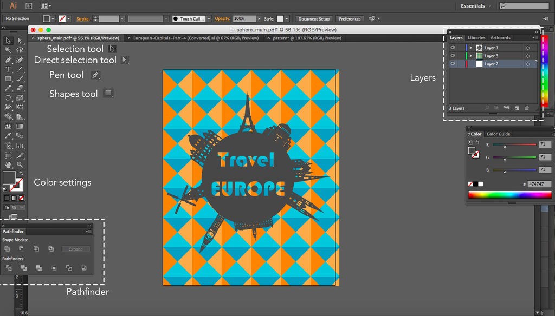Click the create new layer icon
This screenshot has height=316, width=555.
517,108
